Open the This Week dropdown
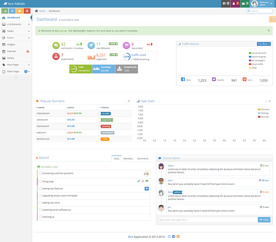Image resolution: width=276 pixels, height=242 pixels. (264, 44)
